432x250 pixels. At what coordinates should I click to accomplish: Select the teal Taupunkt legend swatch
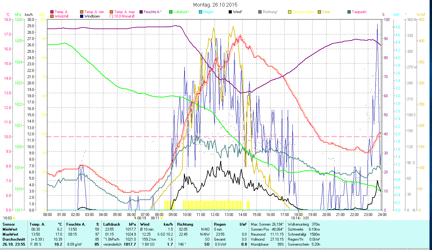pyautogui.click(x=349, y=12)
